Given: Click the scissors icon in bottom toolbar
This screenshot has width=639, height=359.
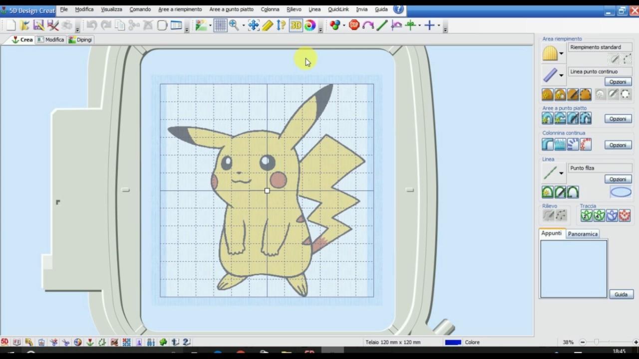Looking at the screenshot, I should pos(65,342).
